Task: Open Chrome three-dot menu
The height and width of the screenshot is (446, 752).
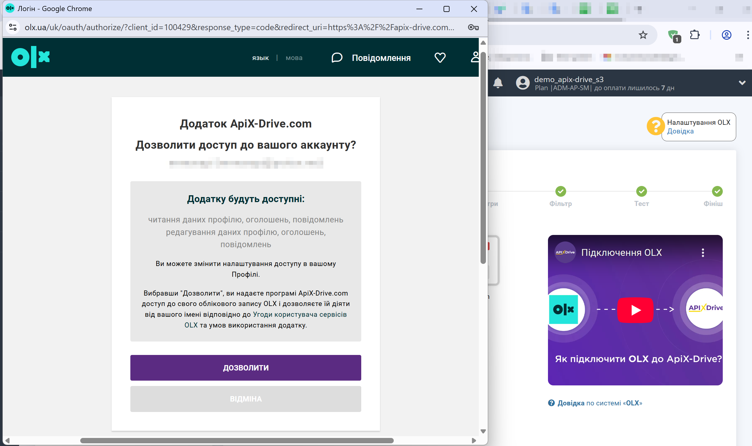Action: point(748,35)
